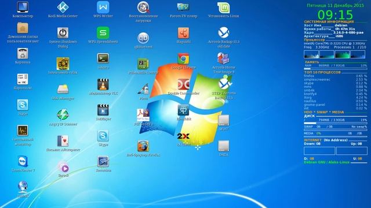
Task: Click the 'Debian GNU / Aleks-Linux' footer text
Action: click(x=326, y=162)
